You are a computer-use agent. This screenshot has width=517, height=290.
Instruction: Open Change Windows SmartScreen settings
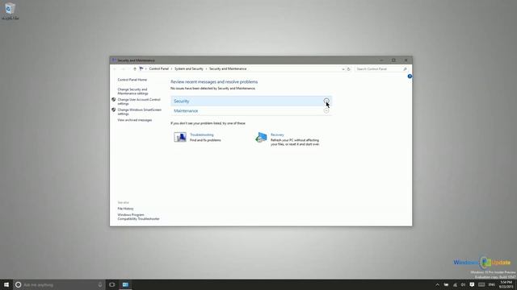click(x=140, y=112)
